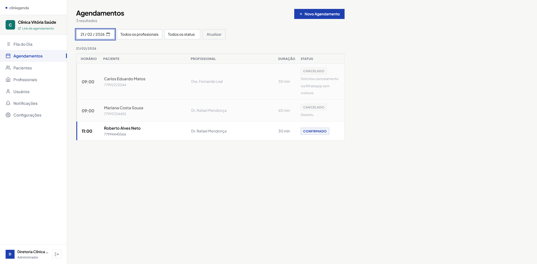
Task: Go to Agendamentos in sidebar
Action: coord(28,56)
